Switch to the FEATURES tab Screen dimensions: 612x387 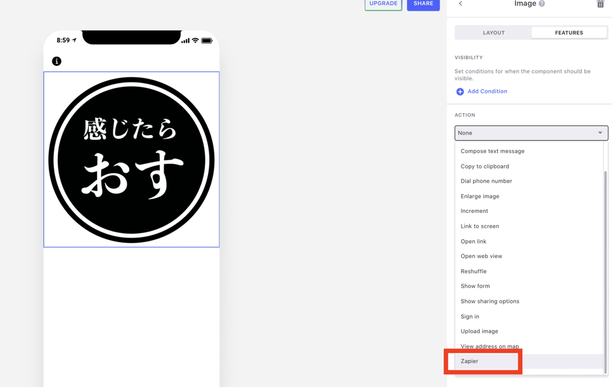pyautogui.click(x=569, y=33)
